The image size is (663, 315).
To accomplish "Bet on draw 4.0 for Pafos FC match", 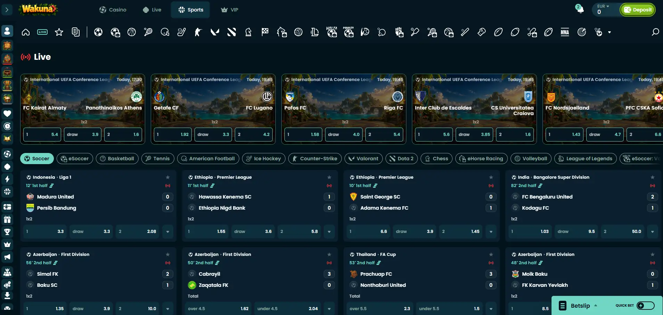I will coord(344,135).
